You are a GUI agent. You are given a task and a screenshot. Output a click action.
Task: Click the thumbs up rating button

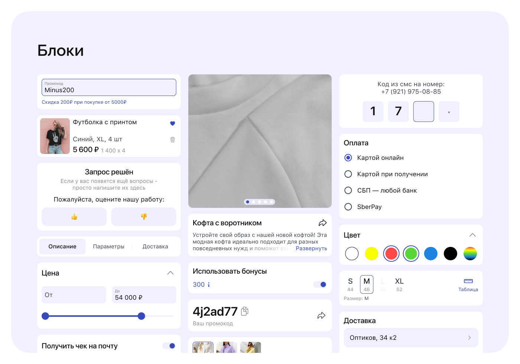74,217
